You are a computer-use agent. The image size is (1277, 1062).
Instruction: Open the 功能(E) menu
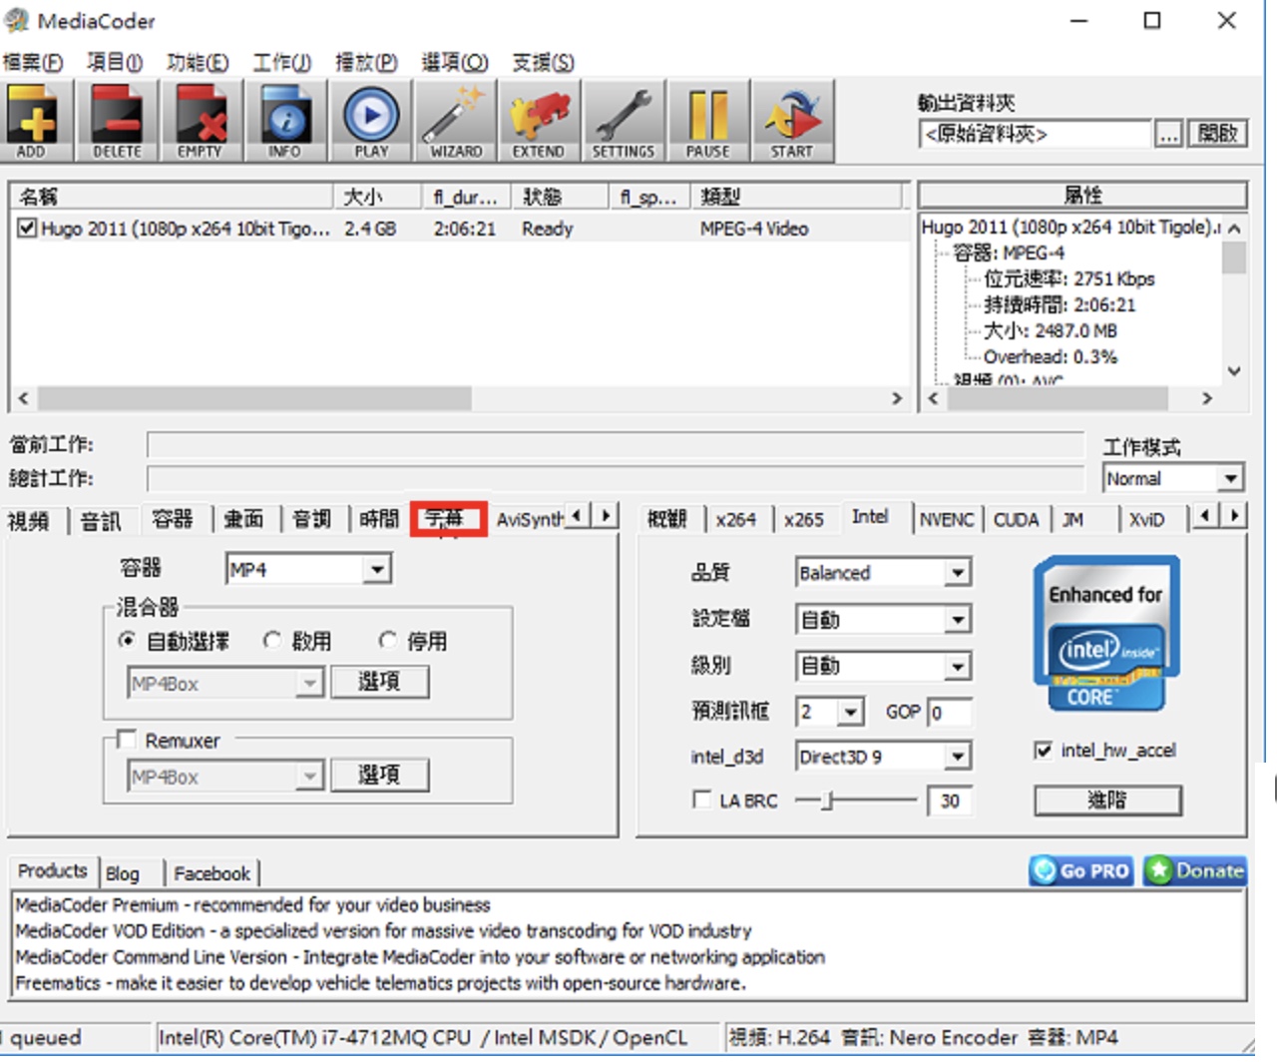click(x=198, y=63)
